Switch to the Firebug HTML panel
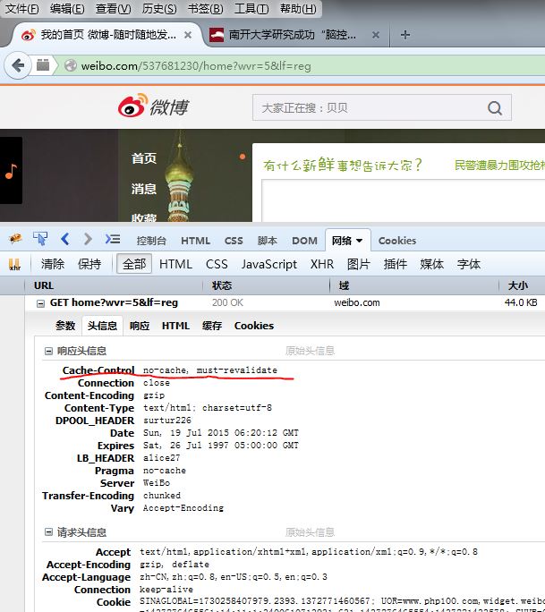545x612 pixels. tap(195, 241)
